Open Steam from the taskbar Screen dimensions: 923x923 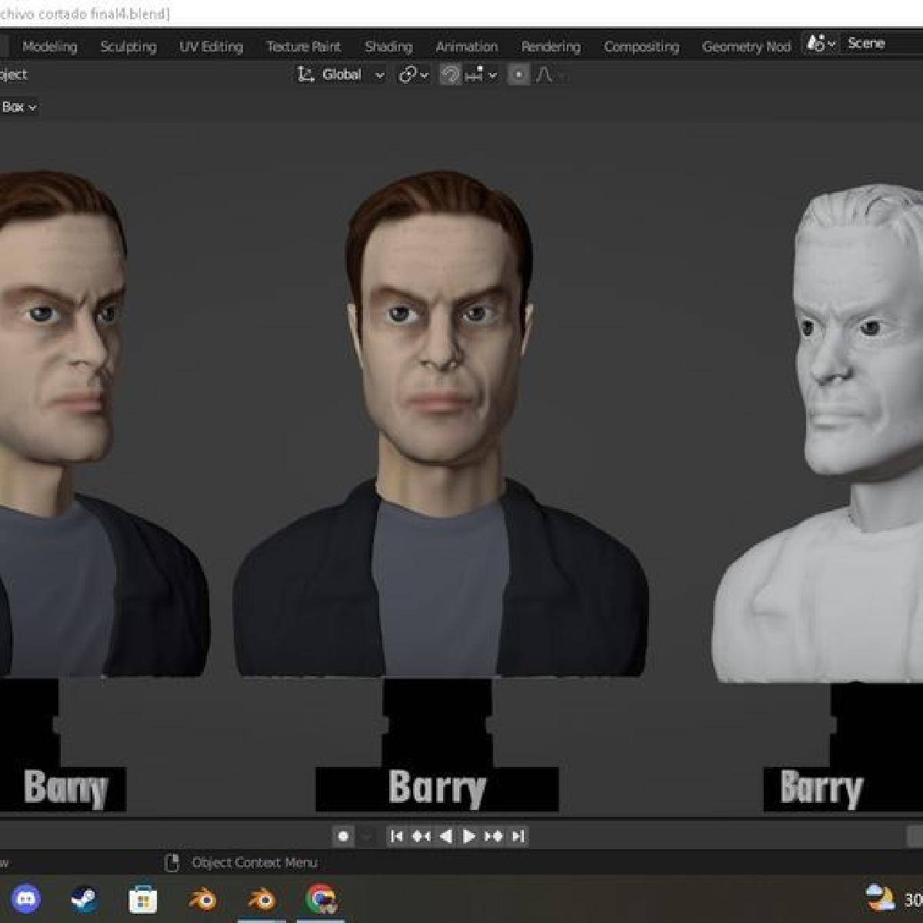83,898
